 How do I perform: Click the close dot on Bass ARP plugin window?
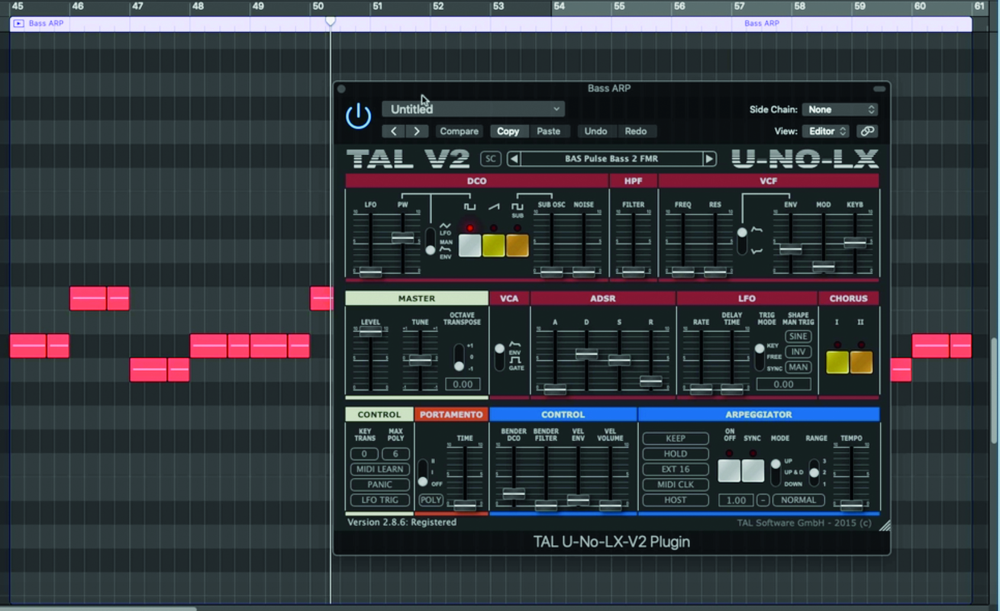point(341,89)
